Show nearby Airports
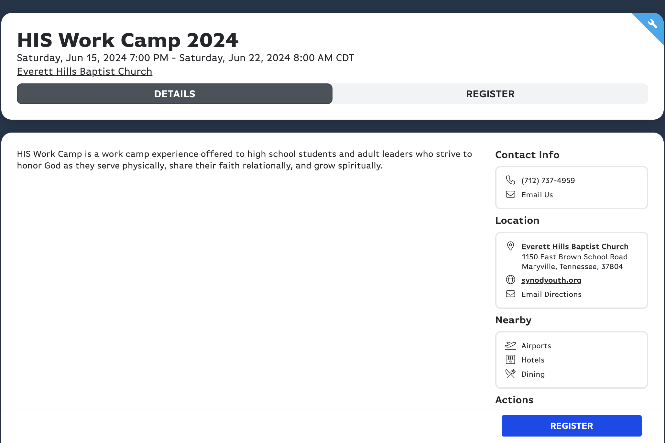Viewport: 665px width, 443px height. pyautogui.click(x=536, y=346)
